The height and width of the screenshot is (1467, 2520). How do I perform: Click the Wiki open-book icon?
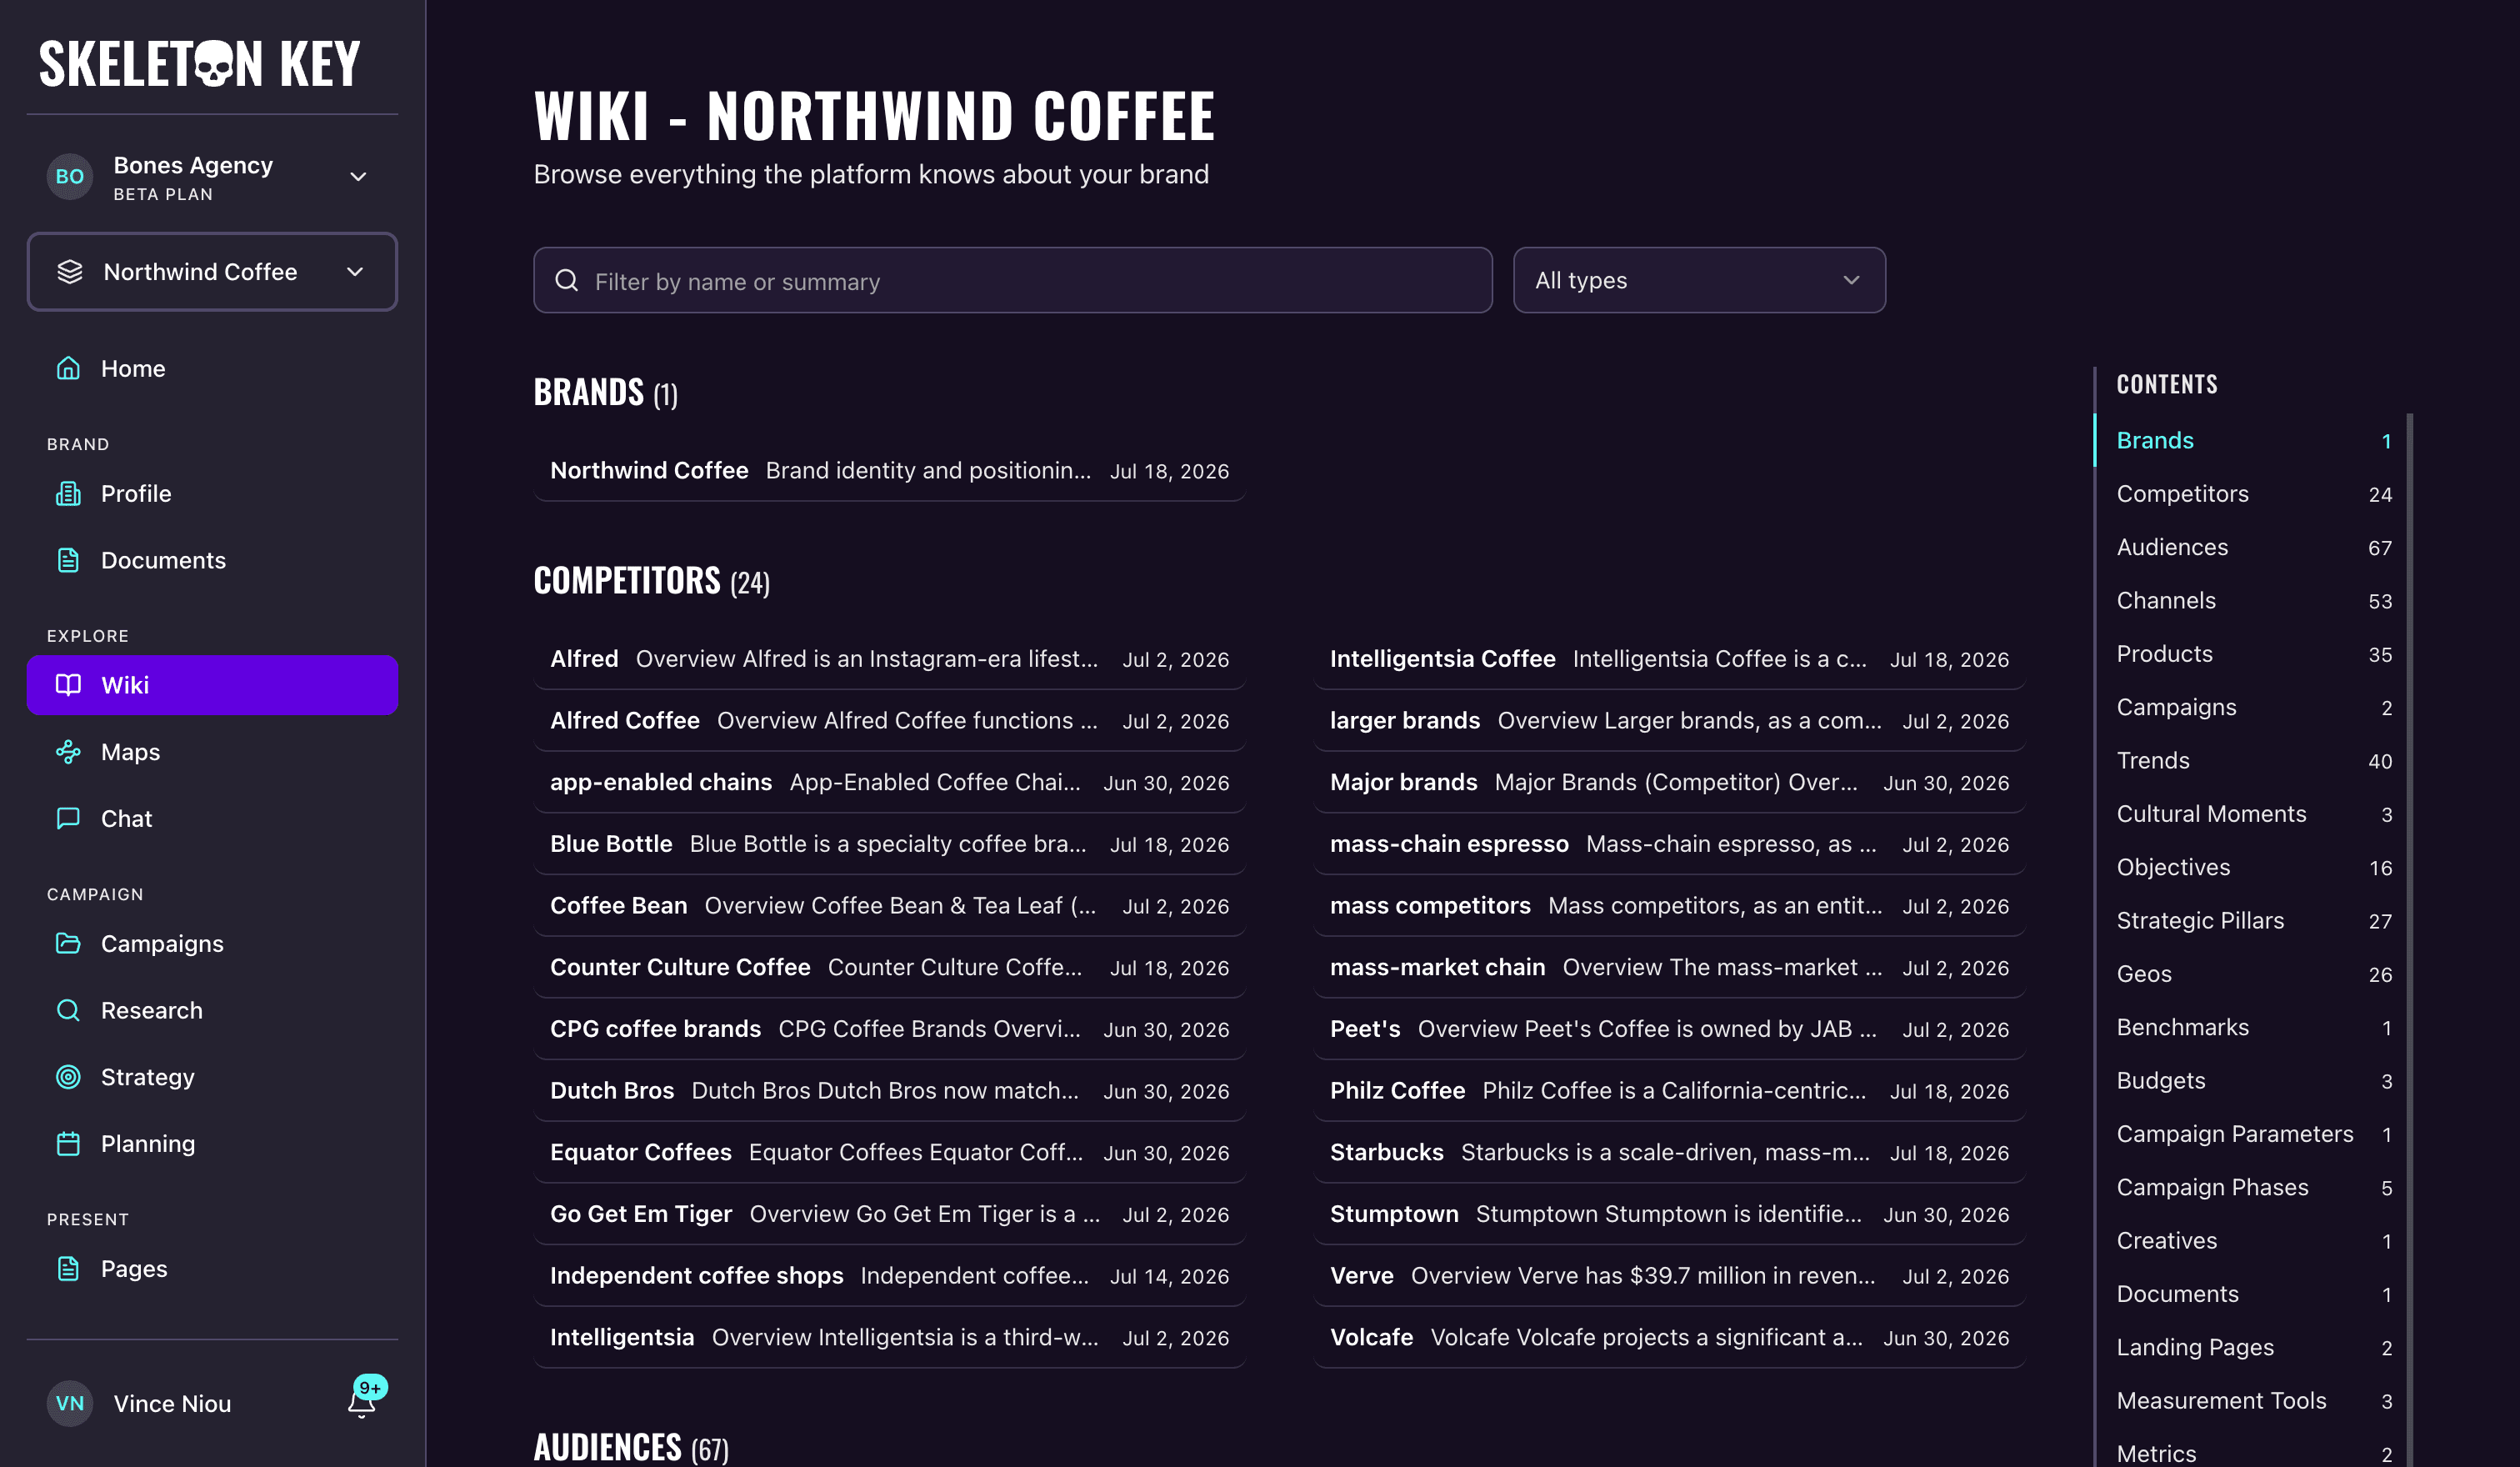click(x=68, y=684)
